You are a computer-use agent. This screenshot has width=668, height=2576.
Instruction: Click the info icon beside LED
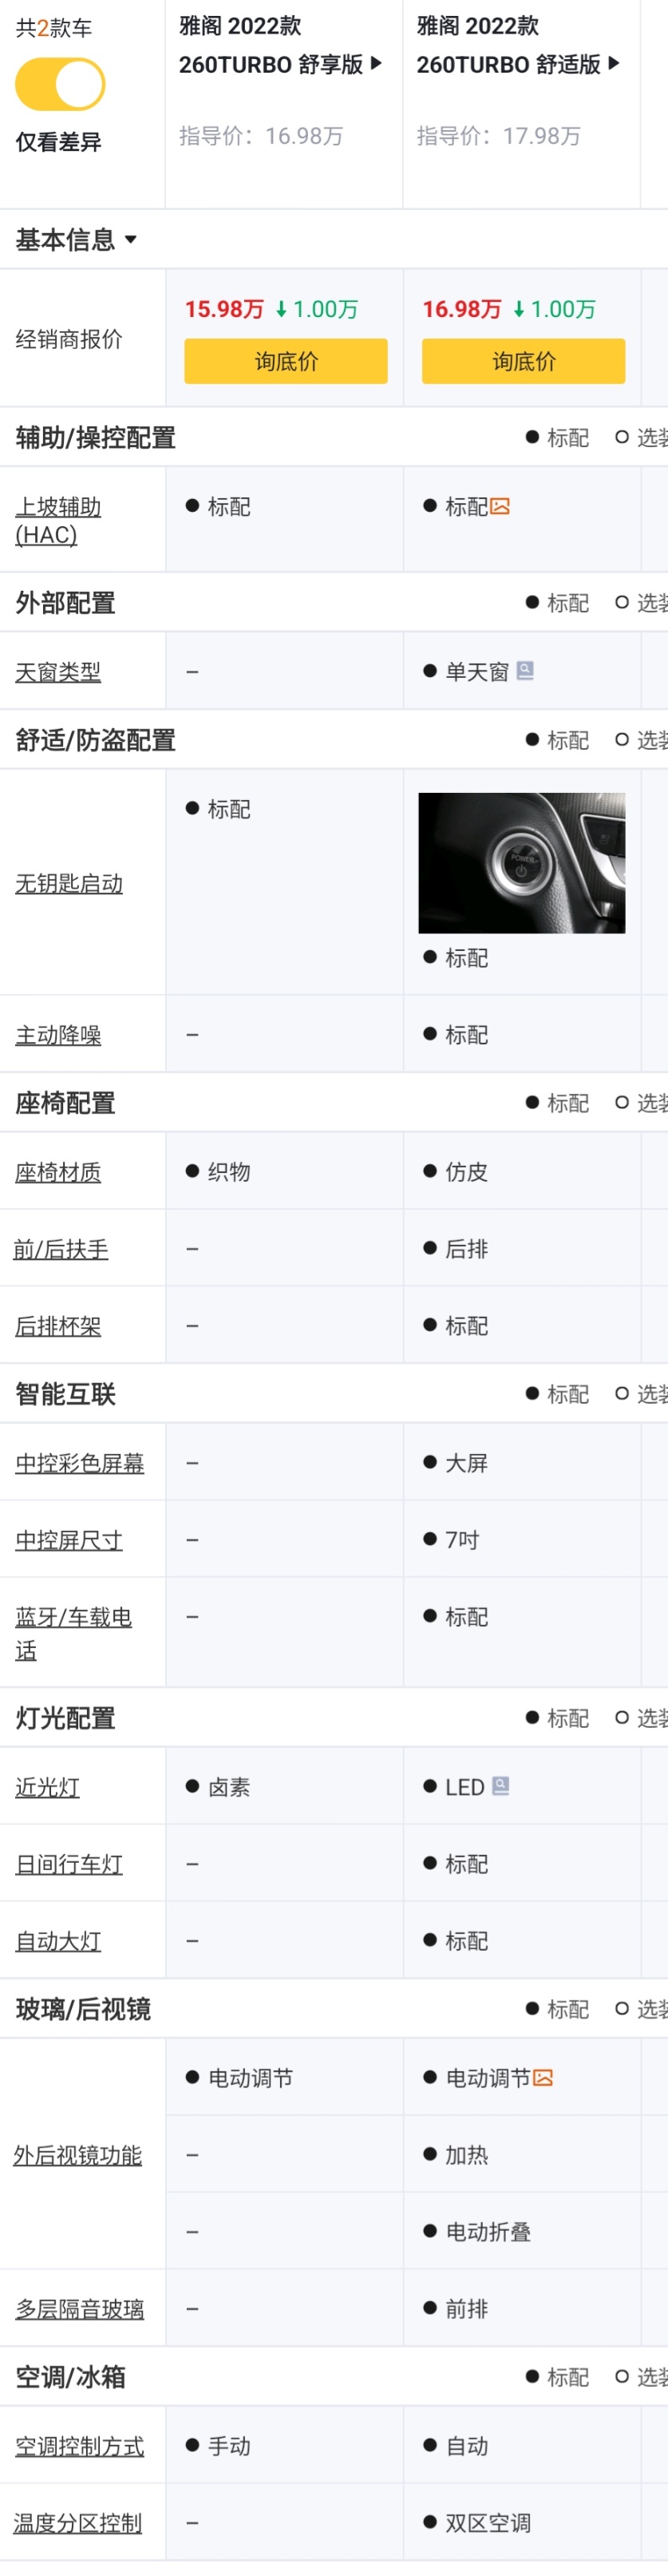pyautogui.click(x=501, y=1786)
